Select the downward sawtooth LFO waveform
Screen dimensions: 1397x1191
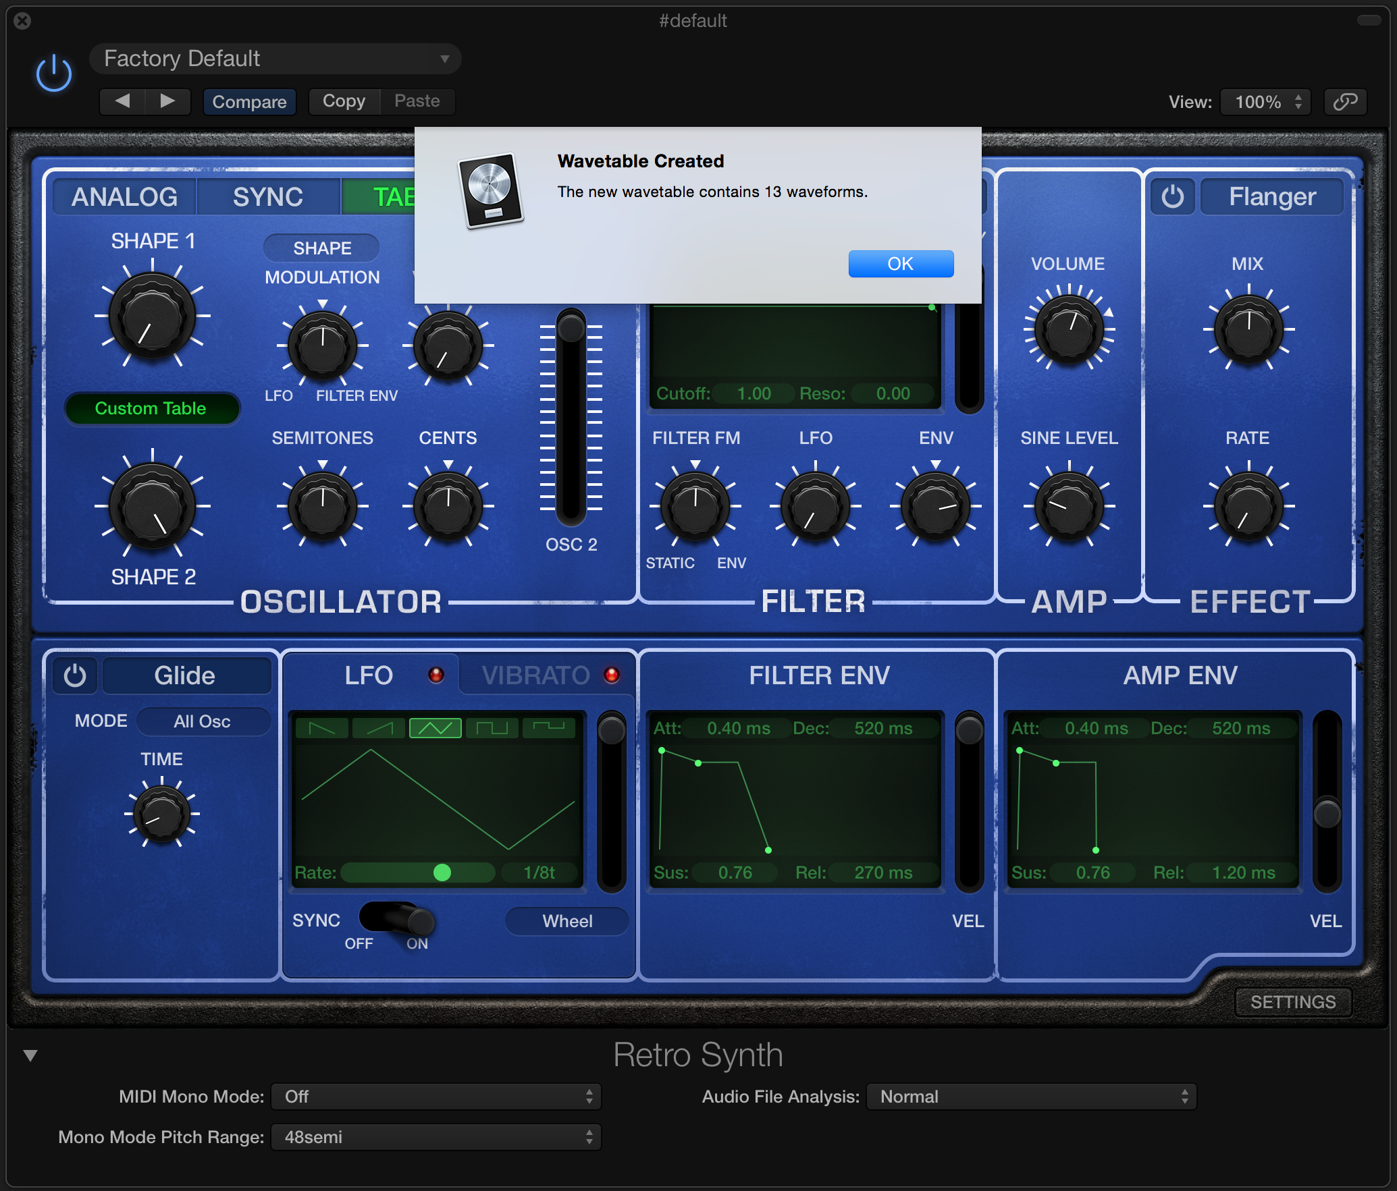click(x=321, y=728)
